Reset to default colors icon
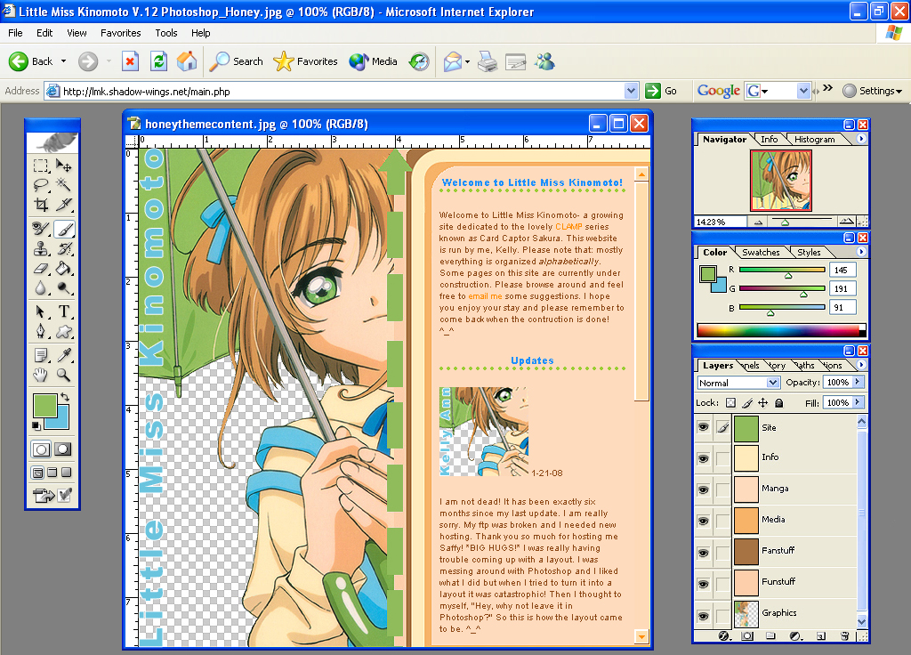 click(x=36, y=426)
